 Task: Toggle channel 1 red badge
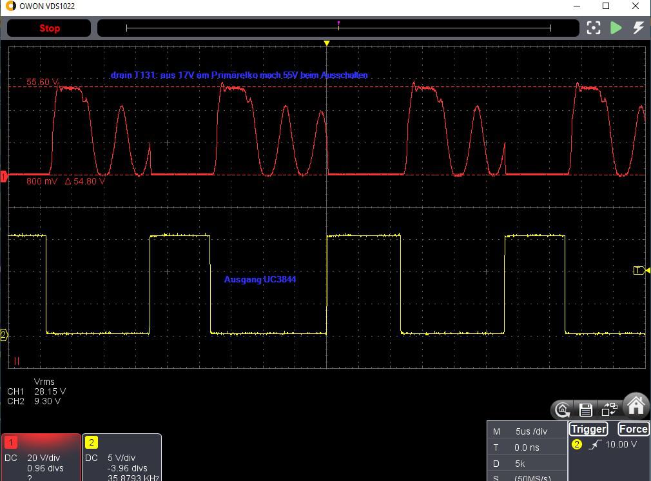(11, 442)
